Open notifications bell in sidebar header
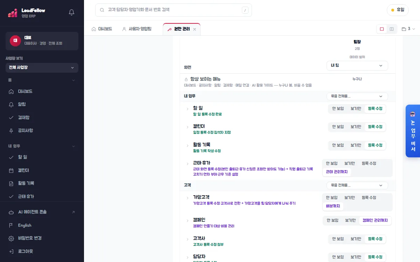The height and width of the screenshot is (262, 420). point(72,13)
